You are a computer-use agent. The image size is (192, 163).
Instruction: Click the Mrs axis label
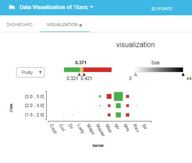coord(127,128)
